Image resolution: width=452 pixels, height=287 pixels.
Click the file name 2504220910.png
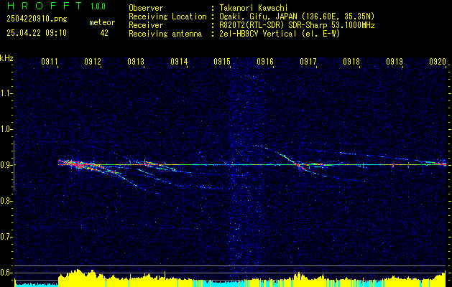[x=37, y=19]
